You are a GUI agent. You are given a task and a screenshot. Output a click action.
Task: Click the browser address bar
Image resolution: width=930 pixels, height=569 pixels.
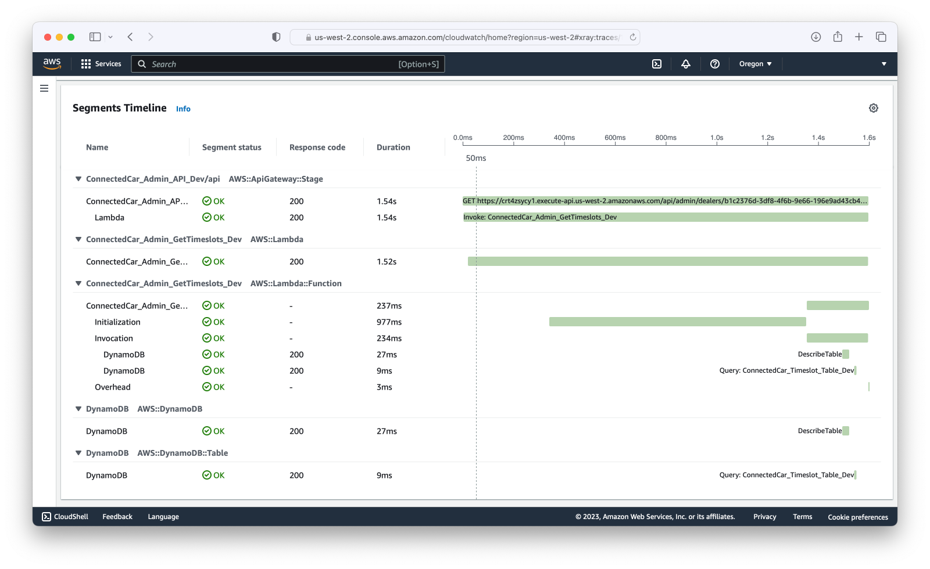tap(465, 37)
